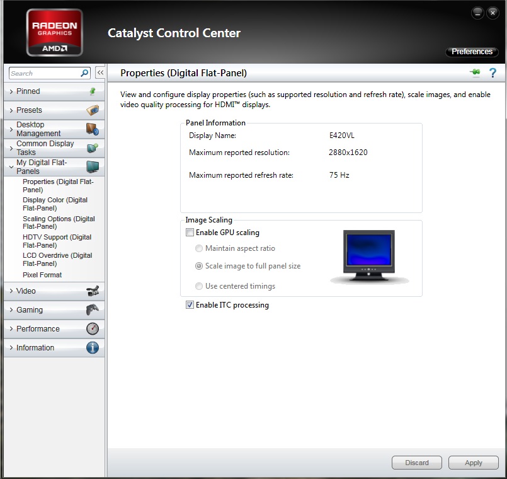Image resolution: width=507 pixels, height=479 pixels.
Task: Click the Gaming controller icon
Action: (93, 309)
